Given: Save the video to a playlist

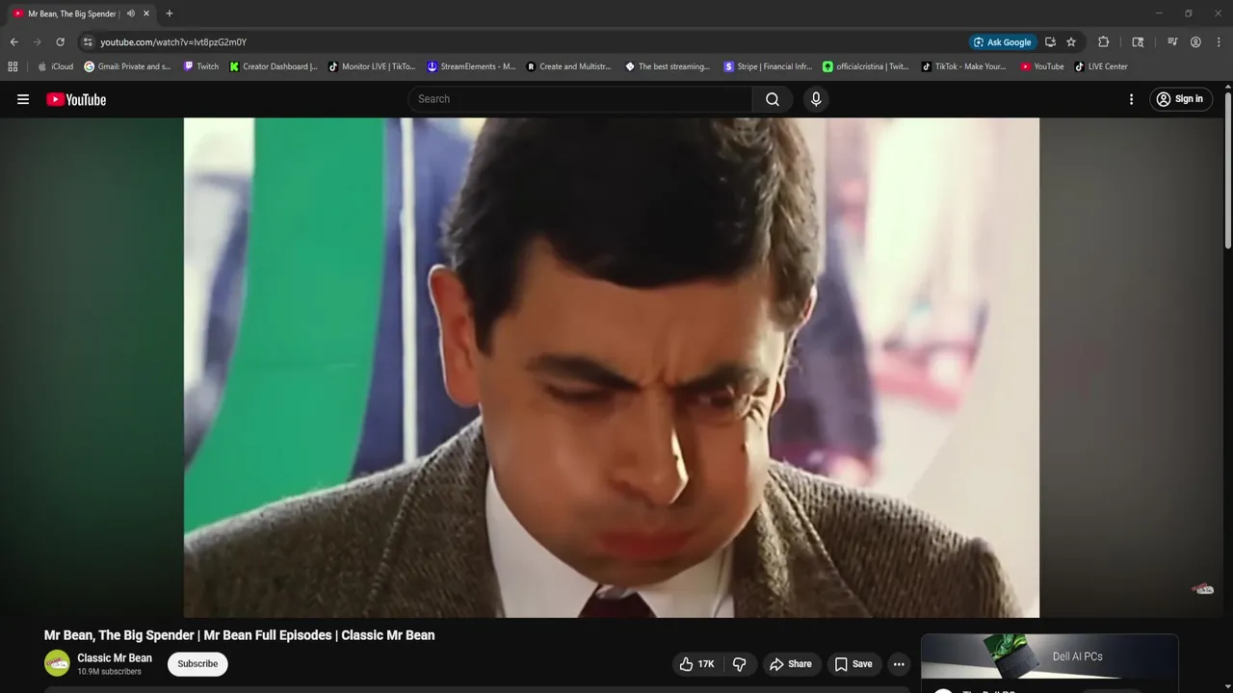Looking at the screenshot, I should point(853,664).
